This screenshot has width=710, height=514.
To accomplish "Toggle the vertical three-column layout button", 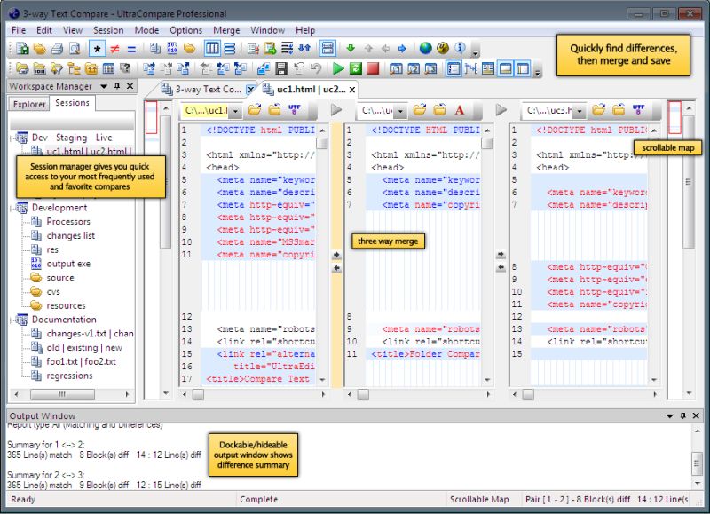I will tap(212, 49).
